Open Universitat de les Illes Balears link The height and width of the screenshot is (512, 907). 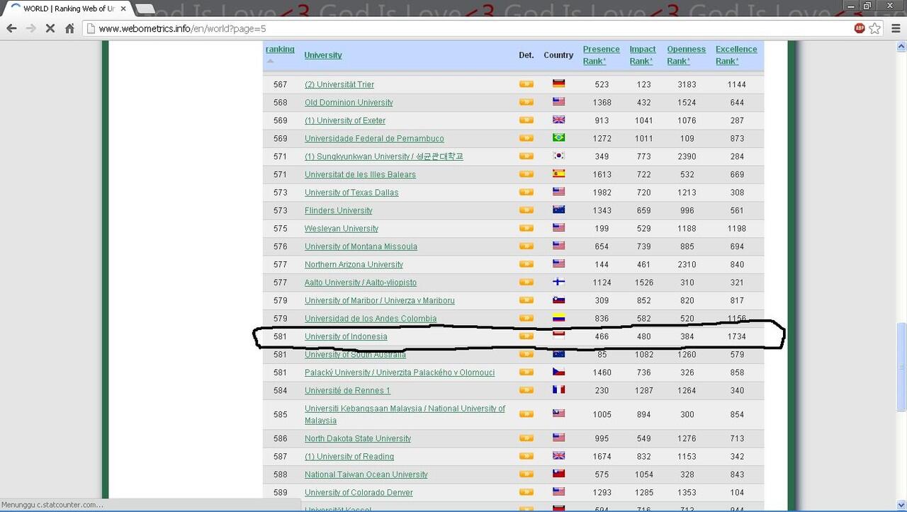(360, 175)
